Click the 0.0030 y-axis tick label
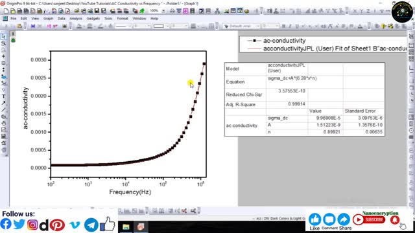The image size is (415, 233). (x=39, y=60)
